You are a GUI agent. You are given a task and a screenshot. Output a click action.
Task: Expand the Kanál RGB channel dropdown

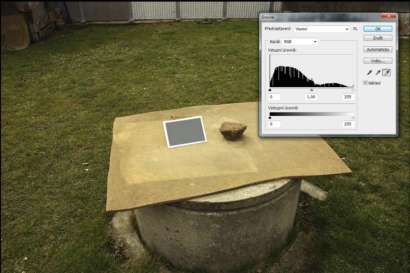(300, 42)
